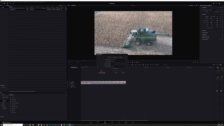Select the Grey Scale generator
The height and width of the screenshot is (126, 224).
(13, 105)
